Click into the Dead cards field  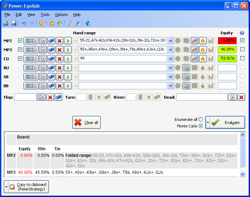(202, 97)
